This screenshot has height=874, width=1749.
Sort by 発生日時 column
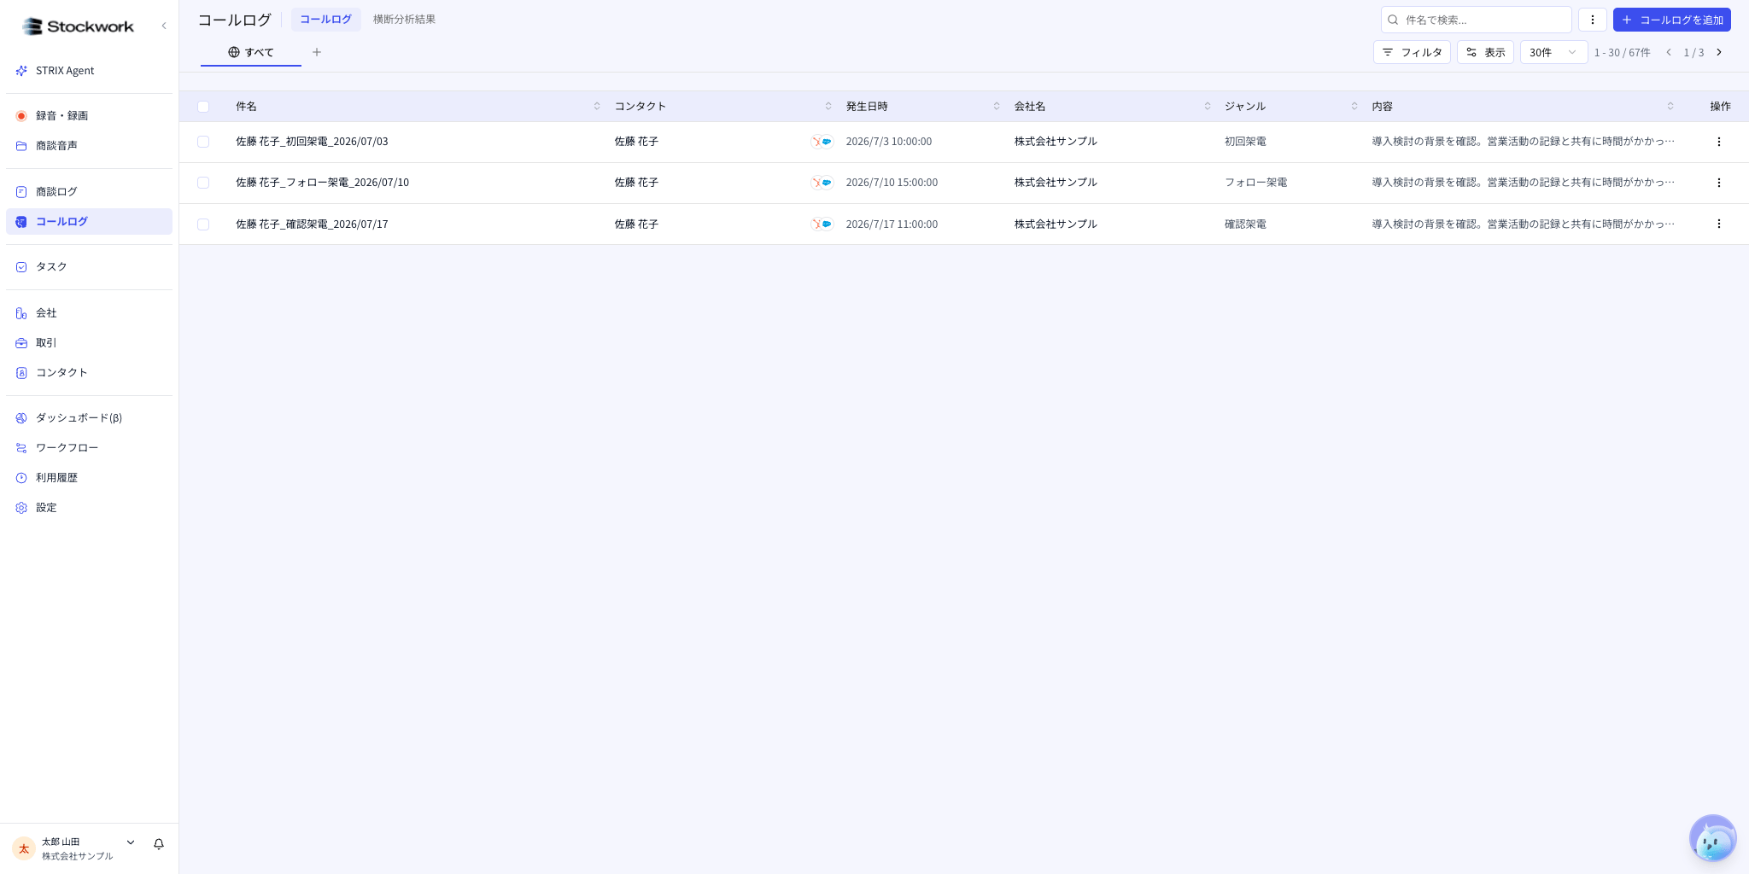[997, 107]
